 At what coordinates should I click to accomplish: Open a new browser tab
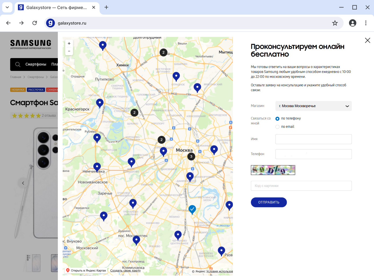pyautogui.click(x=106, y=7)
